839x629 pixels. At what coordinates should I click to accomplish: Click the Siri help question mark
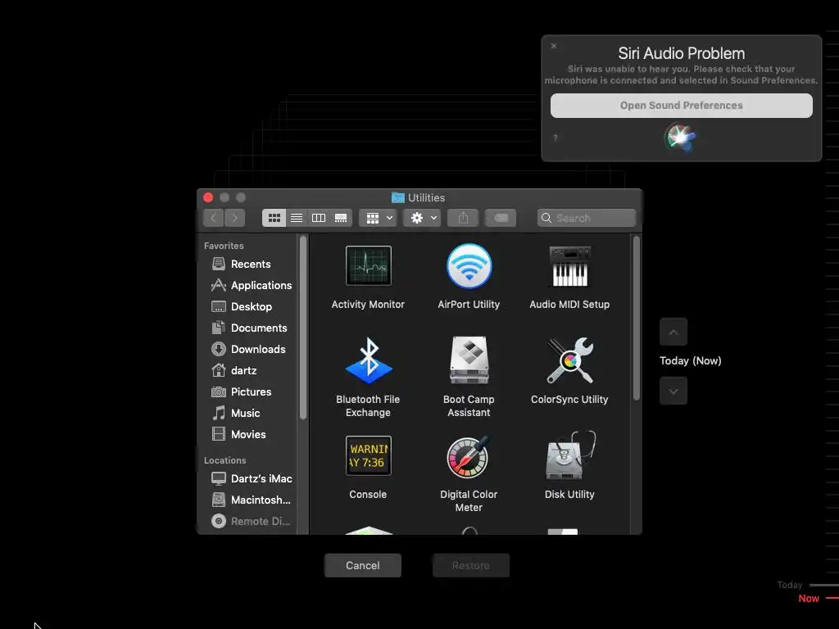[x=556, y=138]
